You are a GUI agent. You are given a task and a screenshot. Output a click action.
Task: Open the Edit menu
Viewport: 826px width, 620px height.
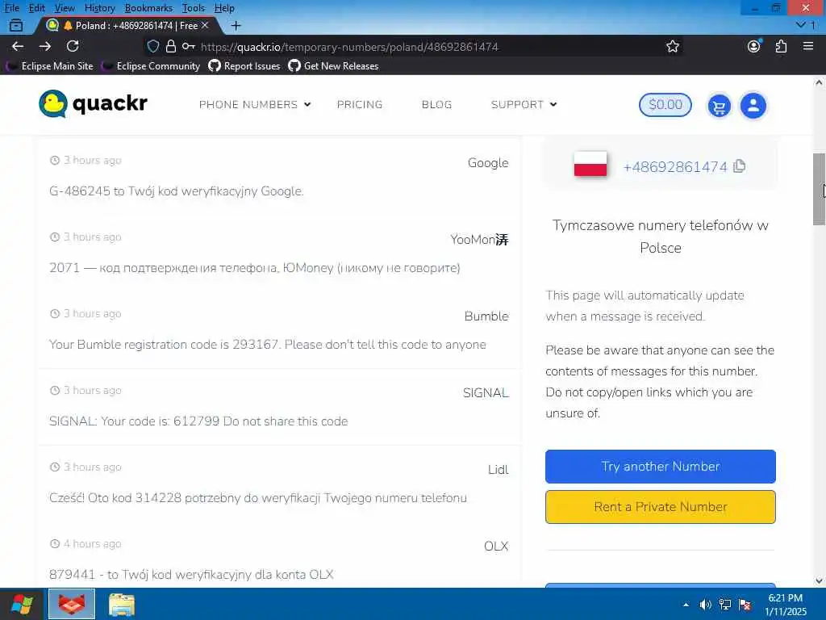[x=36, y=8]
